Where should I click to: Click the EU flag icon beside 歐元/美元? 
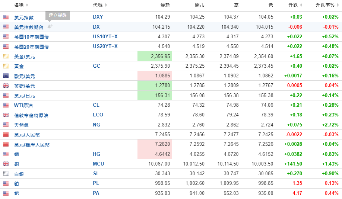(x=6, y=76)
